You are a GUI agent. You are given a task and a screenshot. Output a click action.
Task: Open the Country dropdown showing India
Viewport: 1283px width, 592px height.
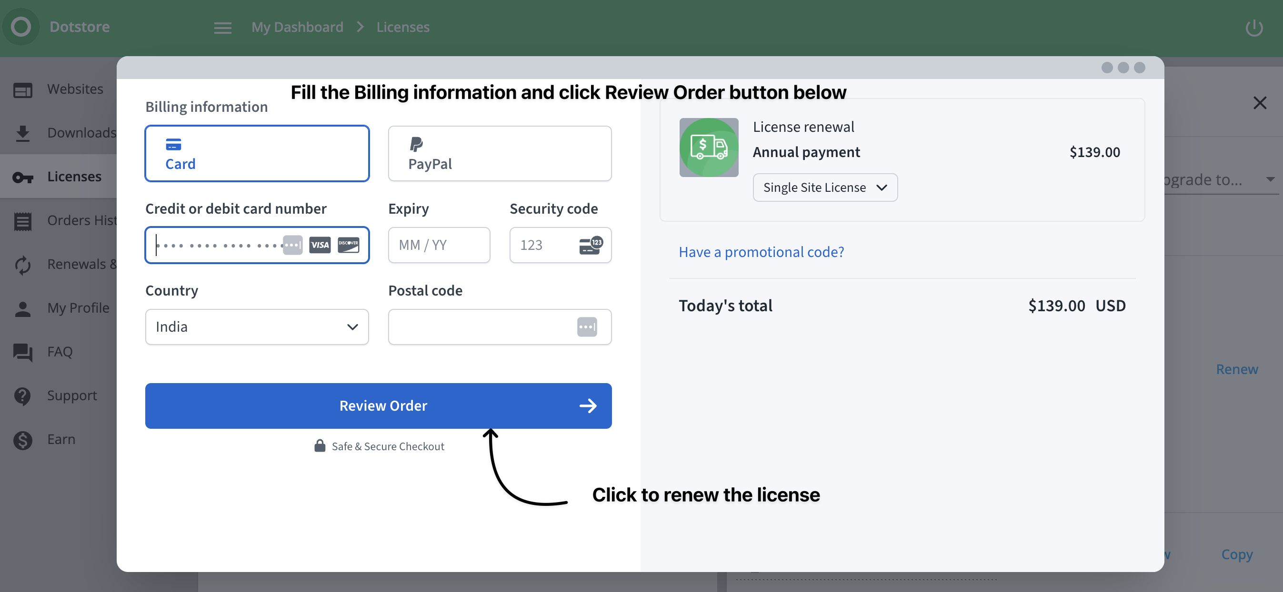tap(257, 327)
